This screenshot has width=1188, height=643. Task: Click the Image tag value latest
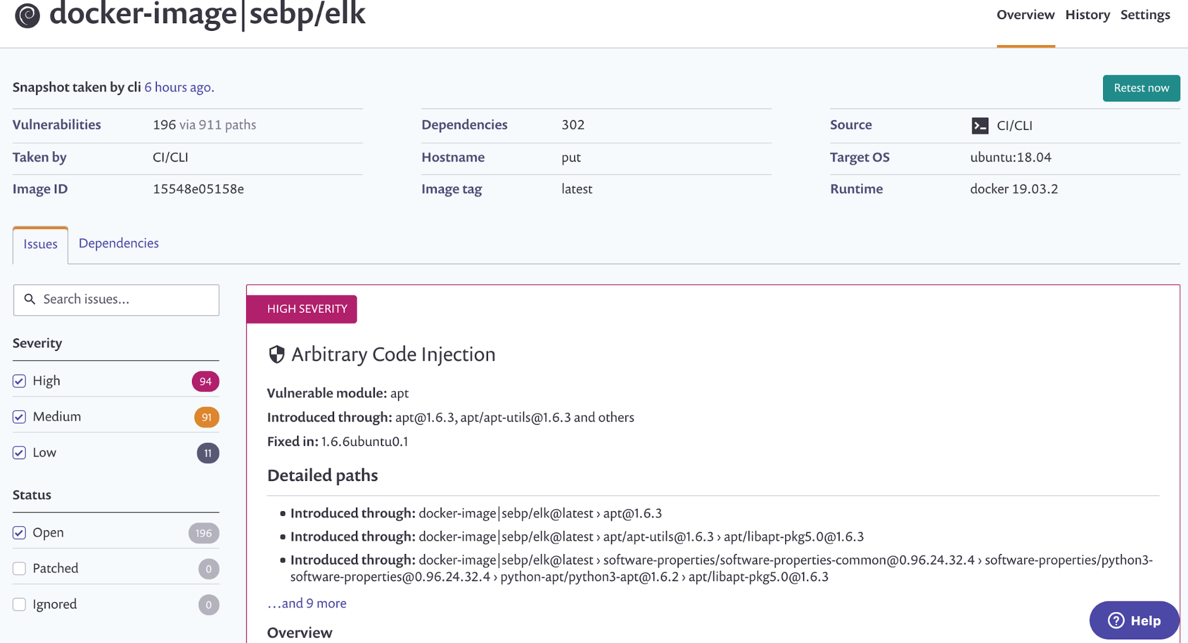pos(576,189)
